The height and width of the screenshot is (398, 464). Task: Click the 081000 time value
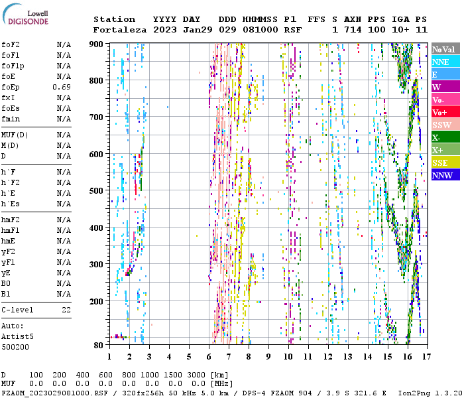[x=261, y=30]
